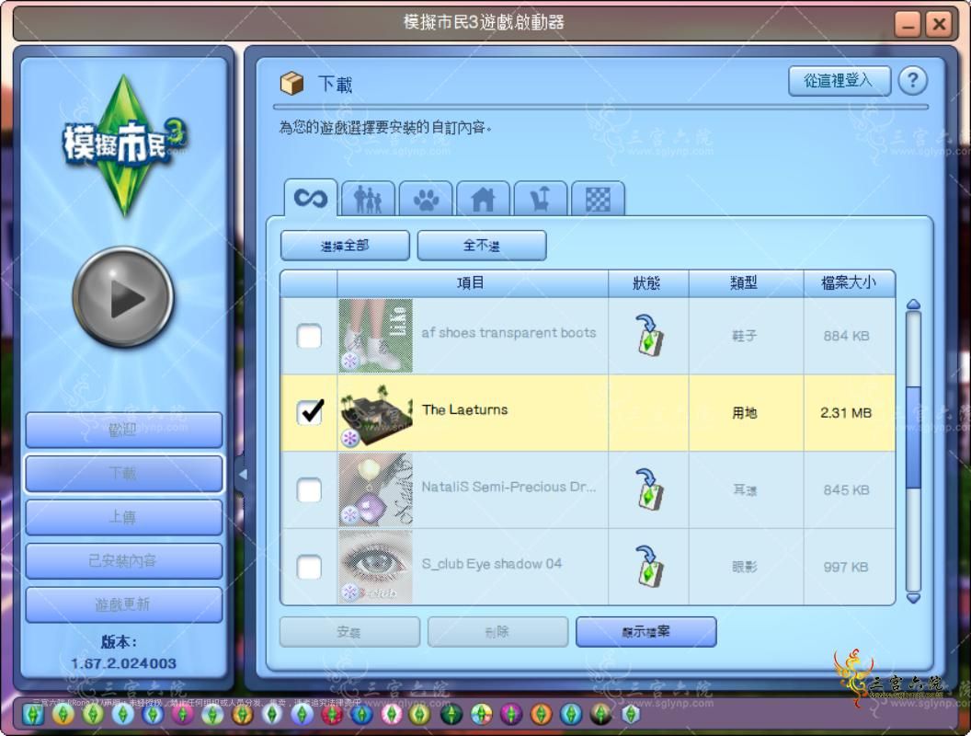Click the package box icon beside 下載
971x736 pixels.
coord(291,83)
